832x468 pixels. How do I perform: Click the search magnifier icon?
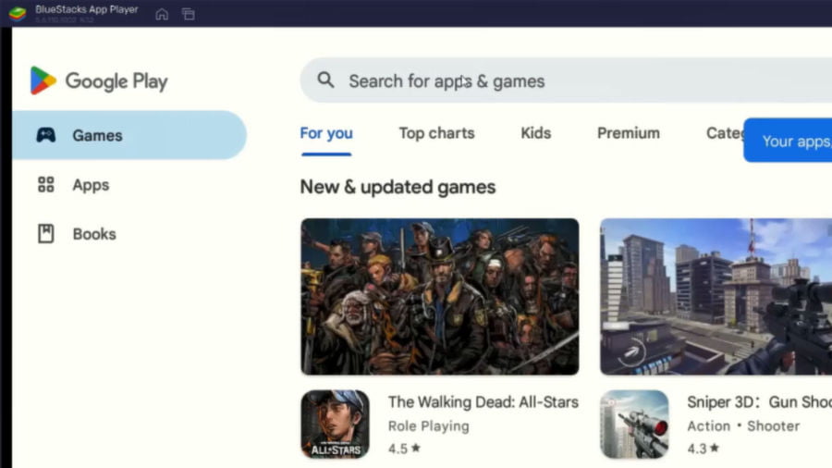click(x=325, y=80)
